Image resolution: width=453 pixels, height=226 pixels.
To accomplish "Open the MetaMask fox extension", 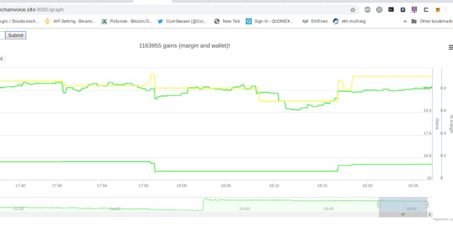I will click(x=438, y=10).
